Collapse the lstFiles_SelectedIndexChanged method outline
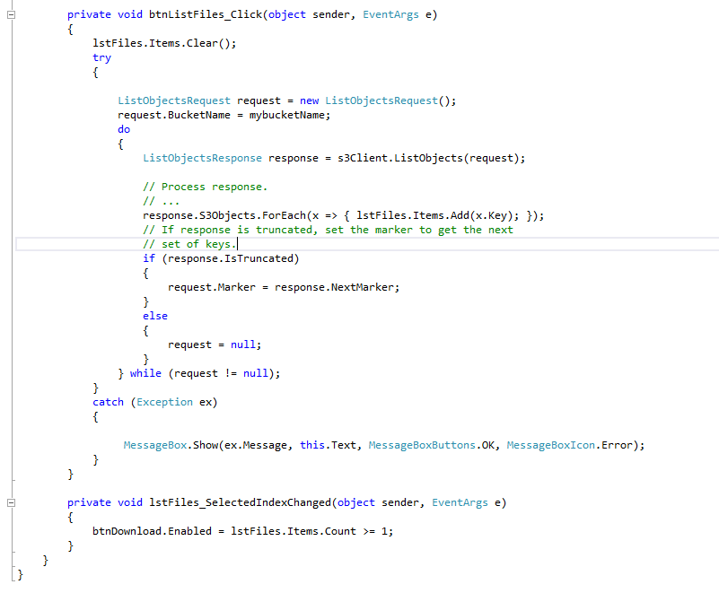Viewport: 719px width, 593px height. pyautogui.click(x=12, y=502)
